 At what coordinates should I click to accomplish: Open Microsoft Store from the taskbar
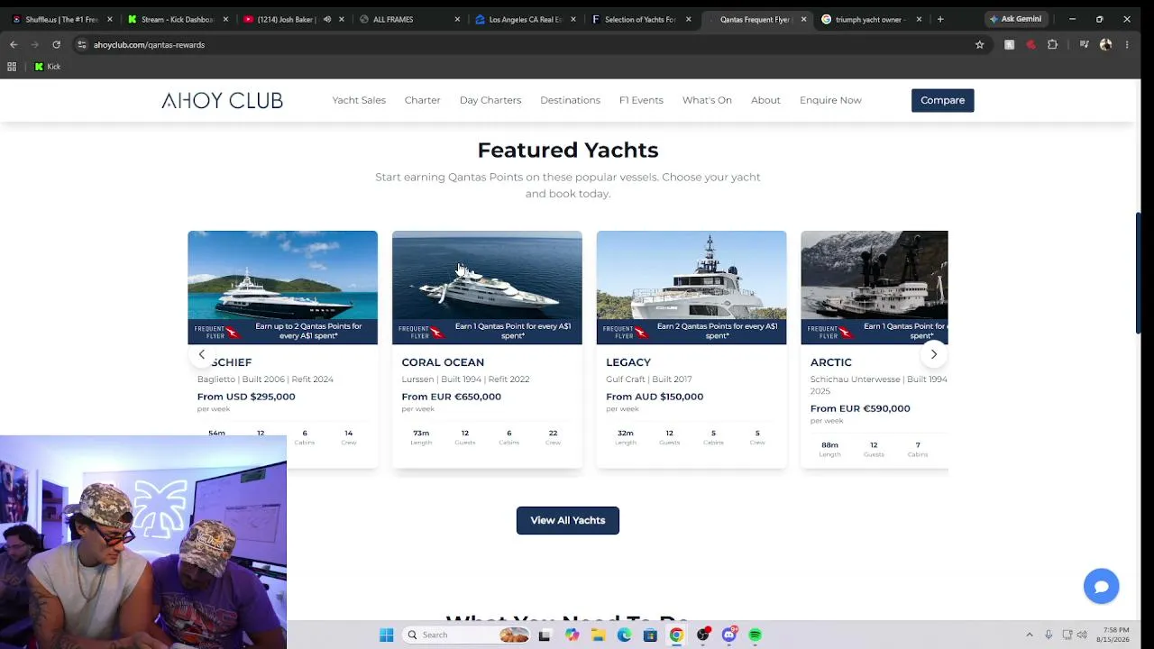pos(650,635)
